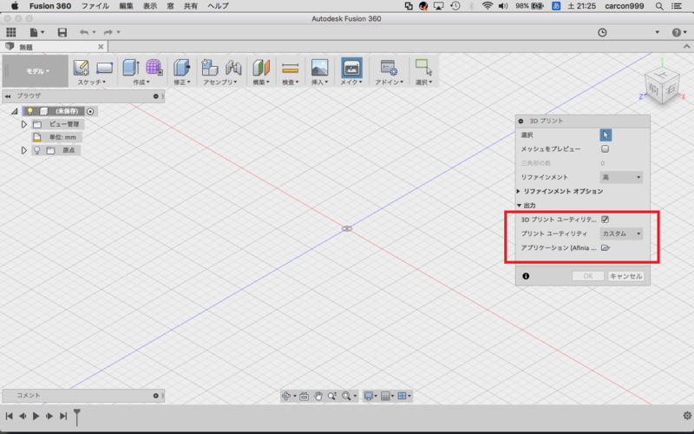Open the Share menu
This screenshot has width=694, height=434.
click(x=191, y=6)
